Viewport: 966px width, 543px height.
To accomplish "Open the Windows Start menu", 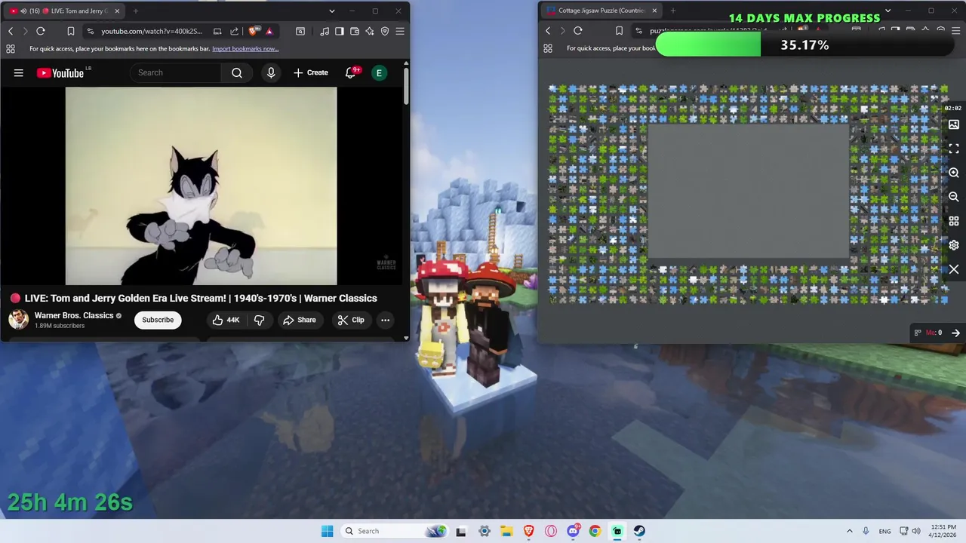I will pos(327,531).
